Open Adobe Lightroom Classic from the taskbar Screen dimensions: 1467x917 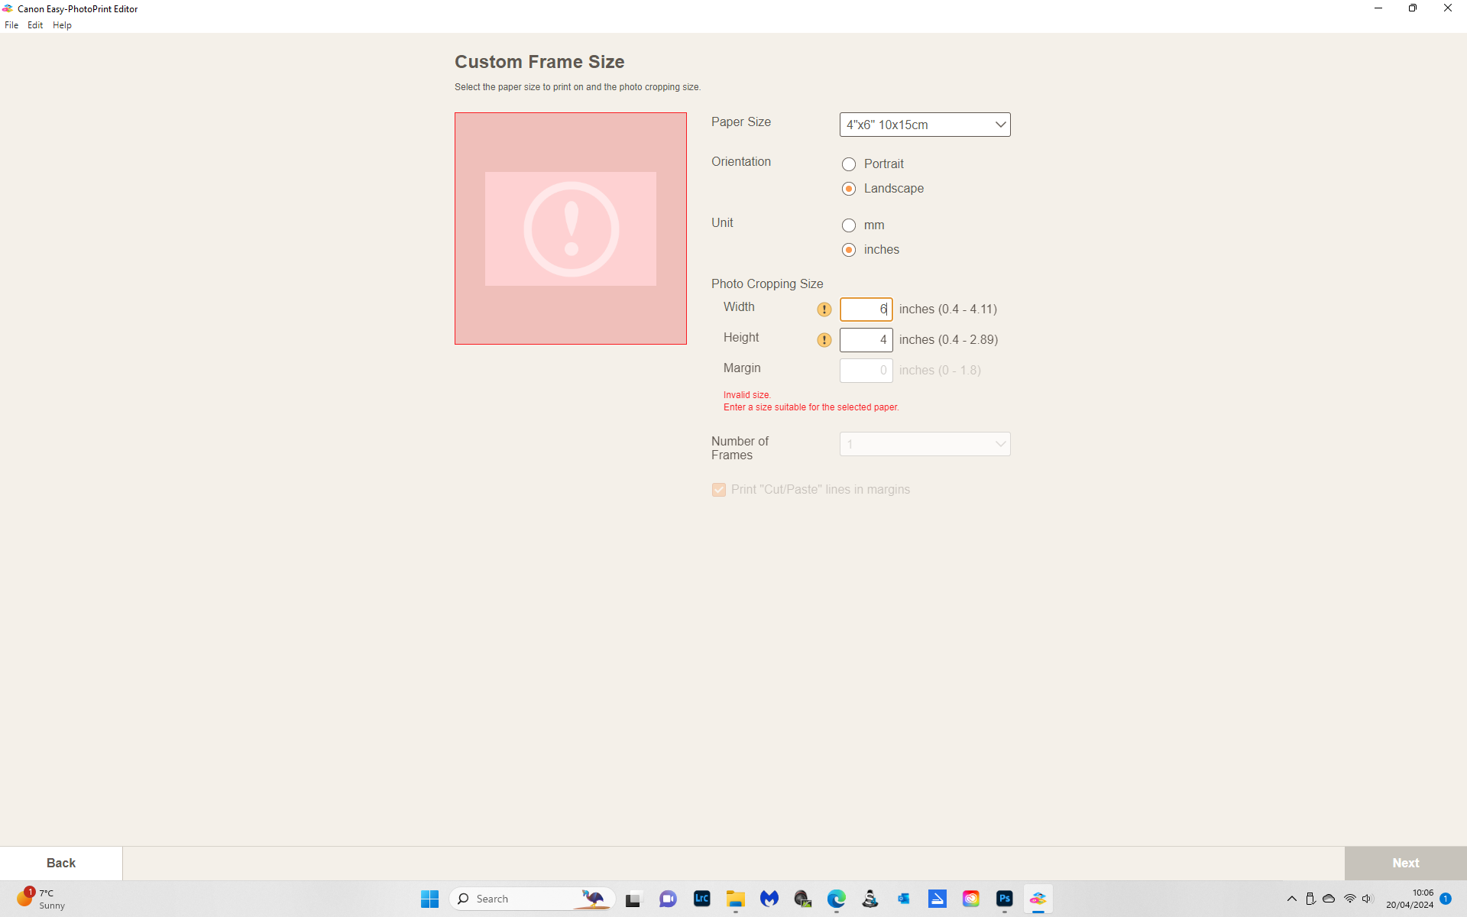click(701, 899)
